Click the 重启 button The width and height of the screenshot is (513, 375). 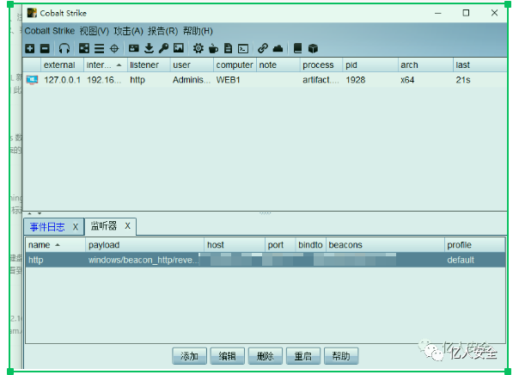click(303, 356)
